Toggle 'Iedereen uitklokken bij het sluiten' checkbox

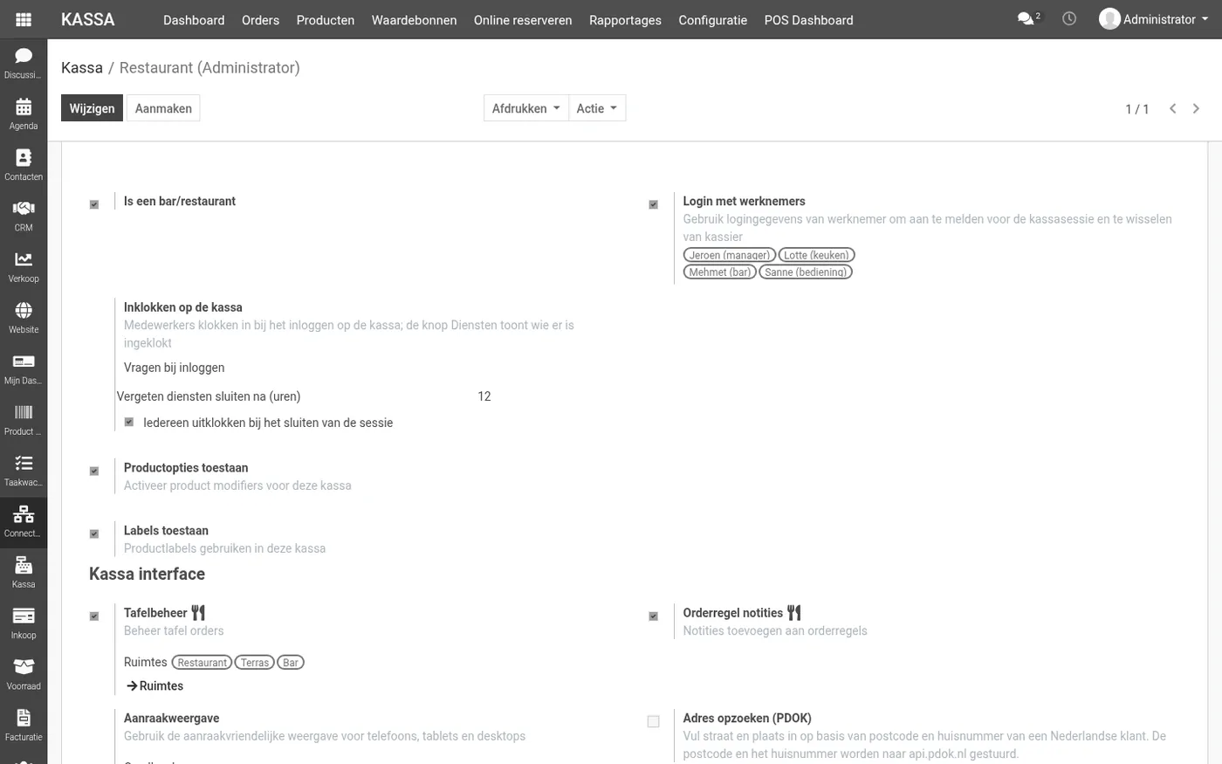(x=129, y=422)
